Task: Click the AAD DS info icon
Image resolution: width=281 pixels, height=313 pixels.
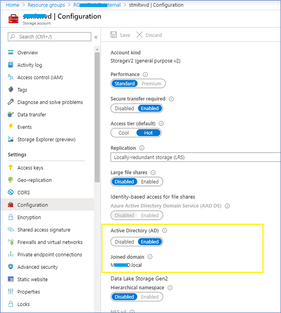Action: (x=227, y=206)
